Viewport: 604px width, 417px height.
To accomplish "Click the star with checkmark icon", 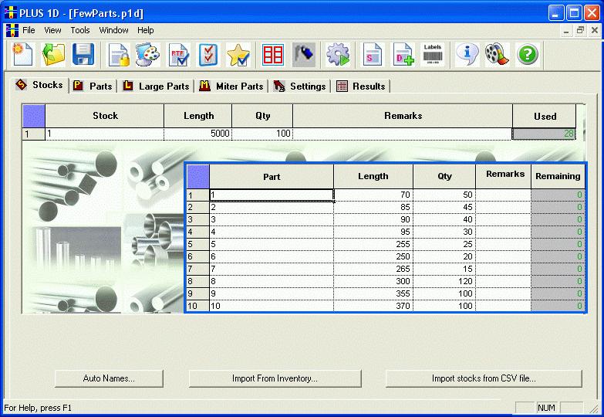I will 238,54.
